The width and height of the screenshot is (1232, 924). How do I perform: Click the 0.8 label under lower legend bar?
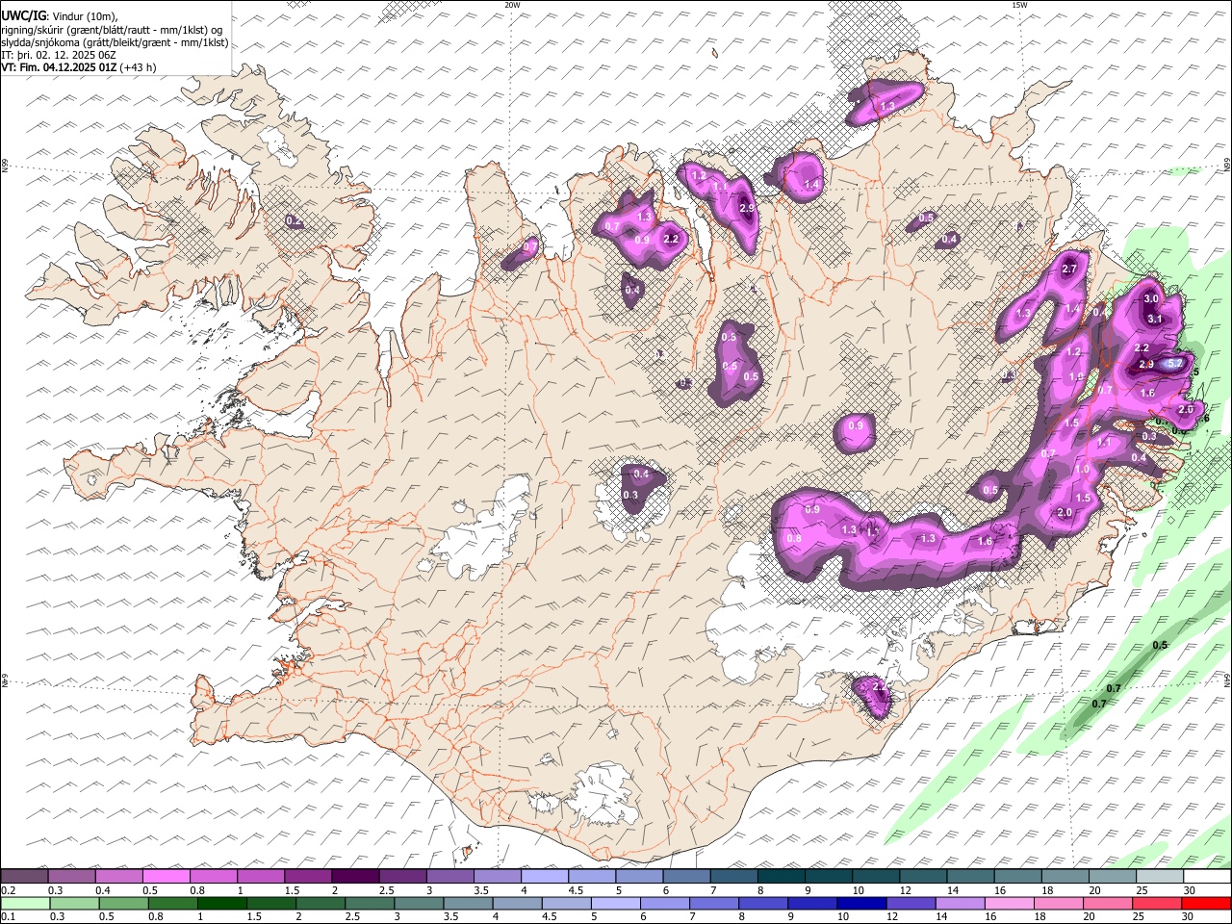[154, 917]
